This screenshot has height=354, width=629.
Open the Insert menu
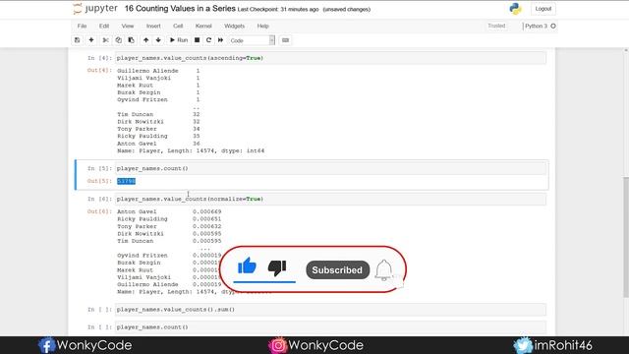click(x=153, y=26)
